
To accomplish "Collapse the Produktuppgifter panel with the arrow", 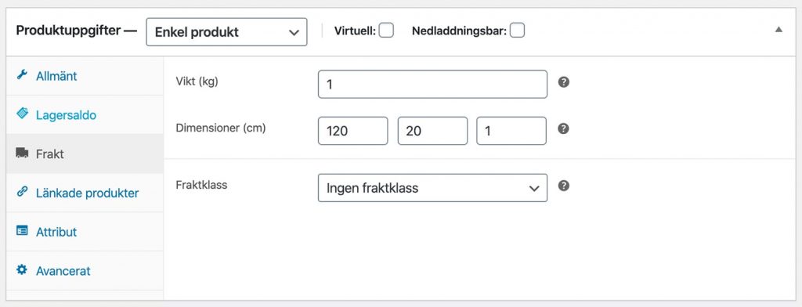I will pyautogui.click(x=779, y=30).
